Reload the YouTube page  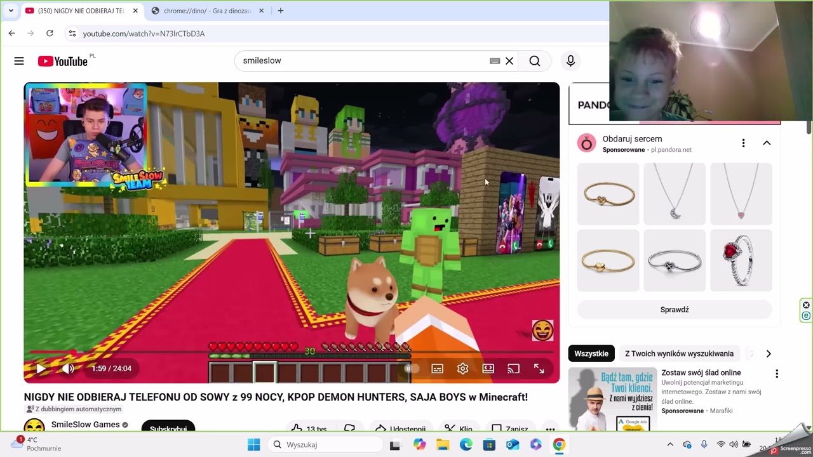(x=50, y=34)
